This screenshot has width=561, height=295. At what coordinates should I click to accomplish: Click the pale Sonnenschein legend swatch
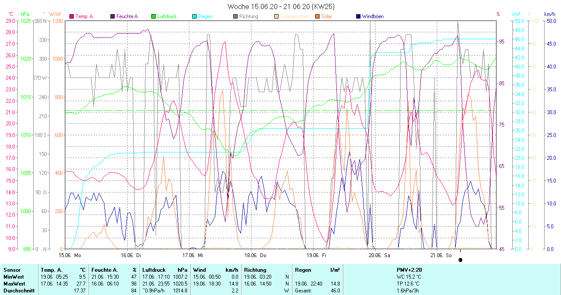(276, 16)
